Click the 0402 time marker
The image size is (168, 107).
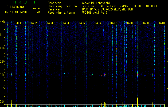tap(34, 23)
